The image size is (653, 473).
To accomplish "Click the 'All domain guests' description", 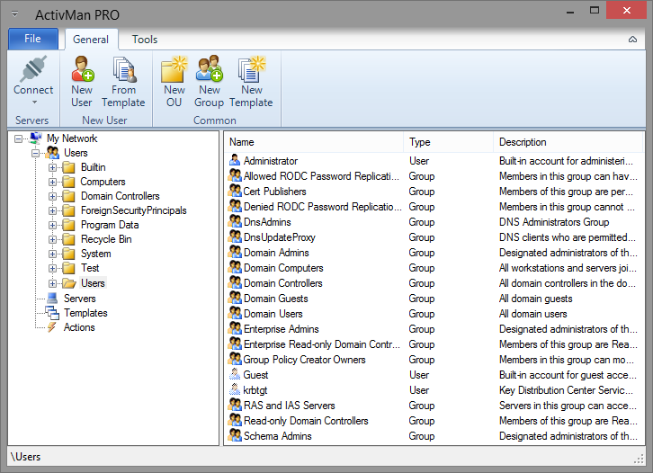I will point(535,299).
